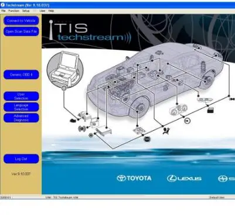Log out of Techstream
The height and width of the screenshot is (221, 235).
click(x=21, y=159)
